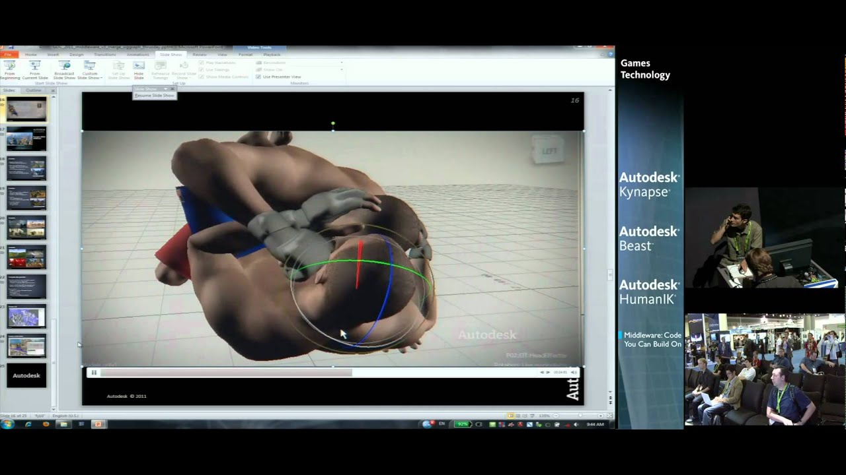Switch to Slide Sorter view icon
The image size is (846, 475).
519,416
